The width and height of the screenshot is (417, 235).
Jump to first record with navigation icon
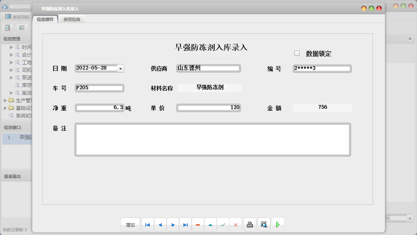point(147,225)
